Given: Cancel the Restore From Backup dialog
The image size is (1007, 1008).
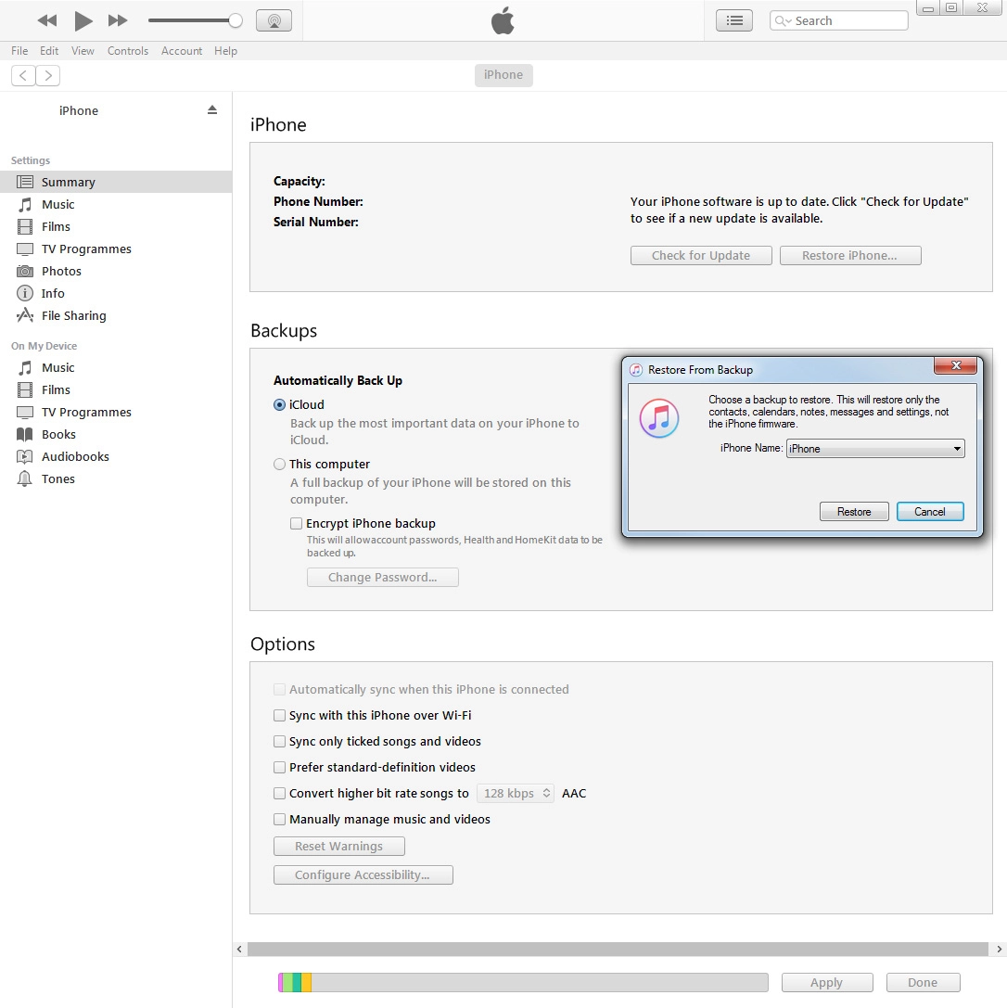Looking at the screenshot, I should pos(930,512).
